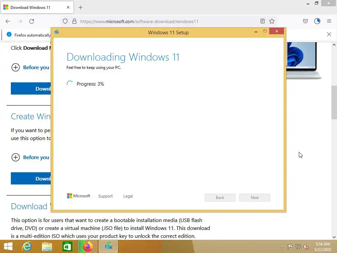Bookmark this page with the star icon
The height and width of the screenshot is (253, 337).
click(x=272, y=21)
